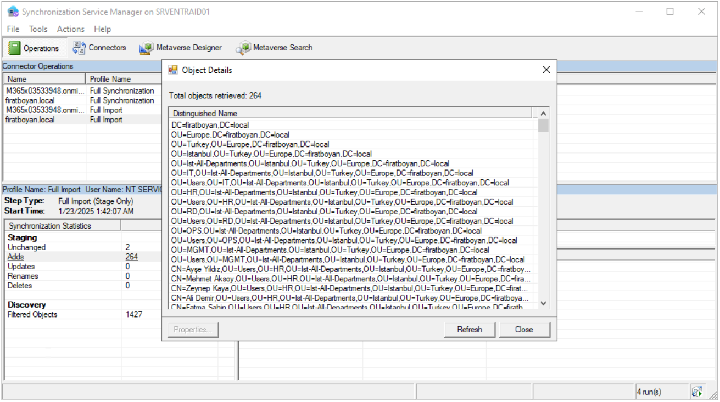Click the Refresh button
The width and height of the screenshot is (720, 402).
(470, 330)
